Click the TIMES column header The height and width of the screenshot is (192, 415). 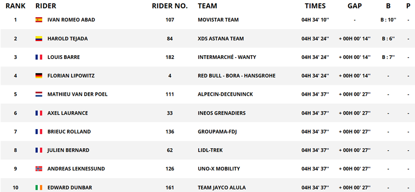pyautogui.click(x=315, y=6)
